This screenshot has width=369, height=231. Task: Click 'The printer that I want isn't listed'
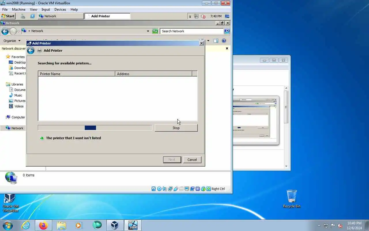click(73, 138)
